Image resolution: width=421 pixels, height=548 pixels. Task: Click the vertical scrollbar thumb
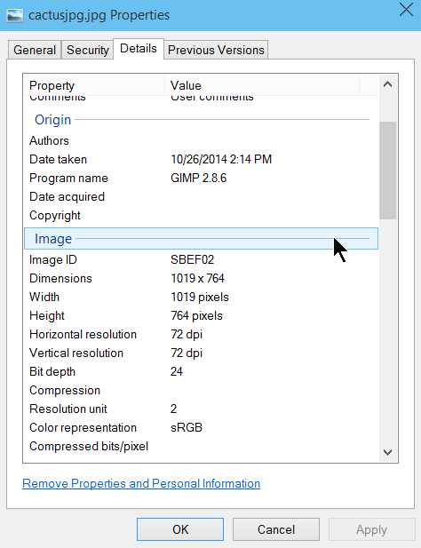(x=387, y=171)
